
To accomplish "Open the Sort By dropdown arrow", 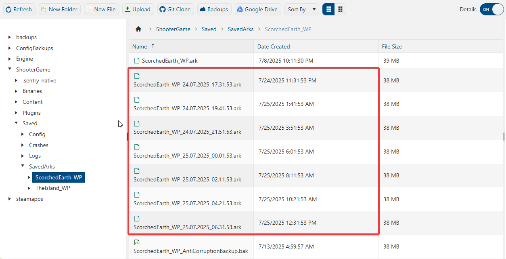I will click(314, 9).
